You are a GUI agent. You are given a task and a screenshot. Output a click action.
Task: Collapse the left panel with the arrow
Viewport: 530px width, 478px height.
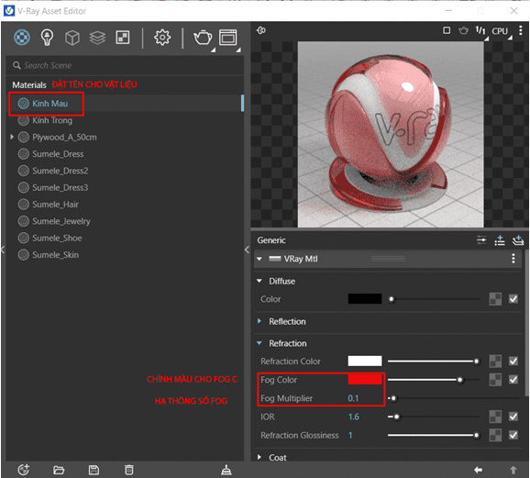(3, 250)
